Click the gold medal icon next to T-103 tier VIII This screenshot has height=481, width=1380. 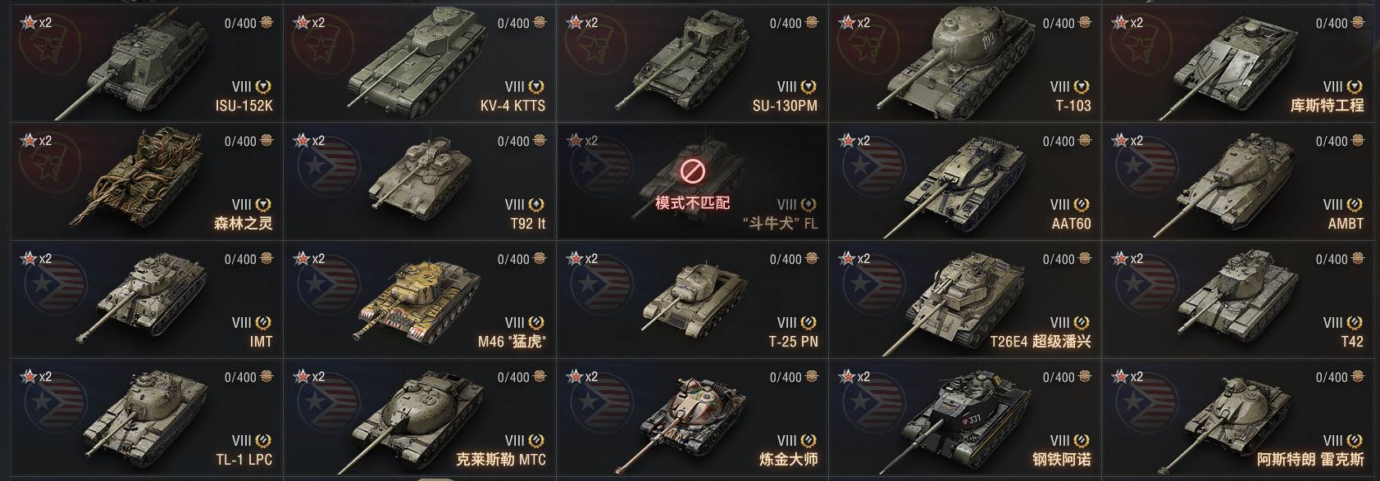(1082, 87)
